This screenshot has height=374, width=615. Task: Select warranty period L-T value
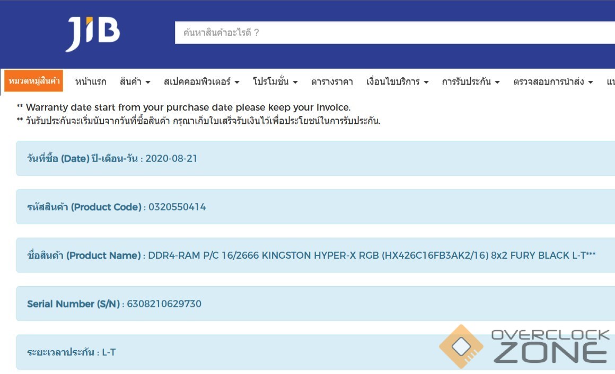(x=109, y=352)
